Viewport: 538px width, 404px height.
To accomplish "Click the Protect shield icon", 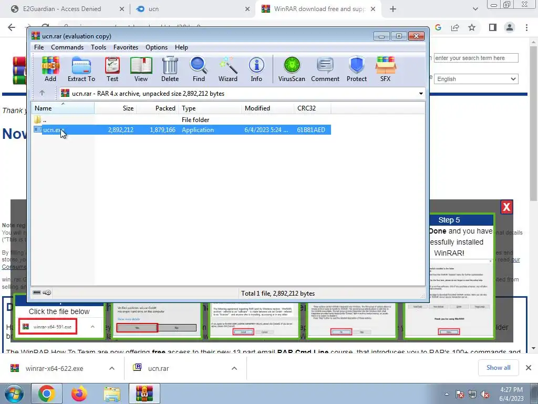I will (x=357, y=69).
